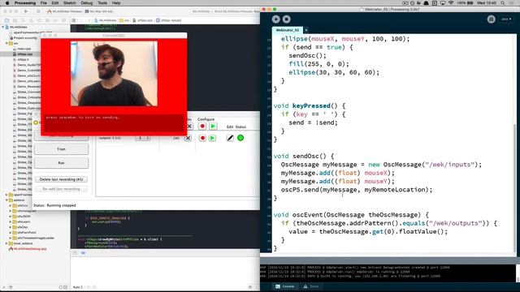Click MLA4Slides in Xcode jump bar
Screen dimensions: 520x292
point(106,20)
